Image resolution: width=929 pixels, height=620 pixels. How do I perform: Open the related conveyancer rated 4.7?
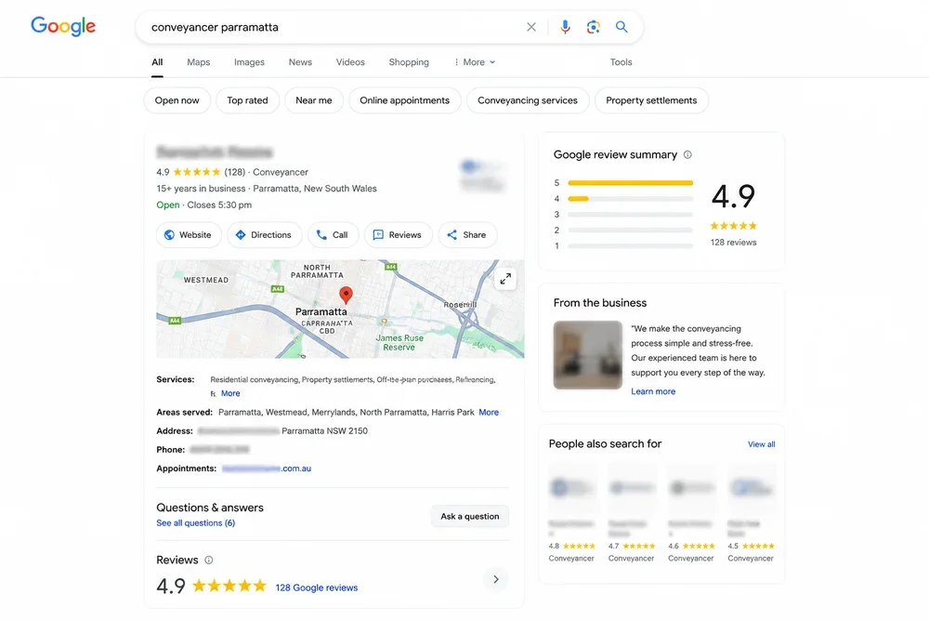point(632,513)
